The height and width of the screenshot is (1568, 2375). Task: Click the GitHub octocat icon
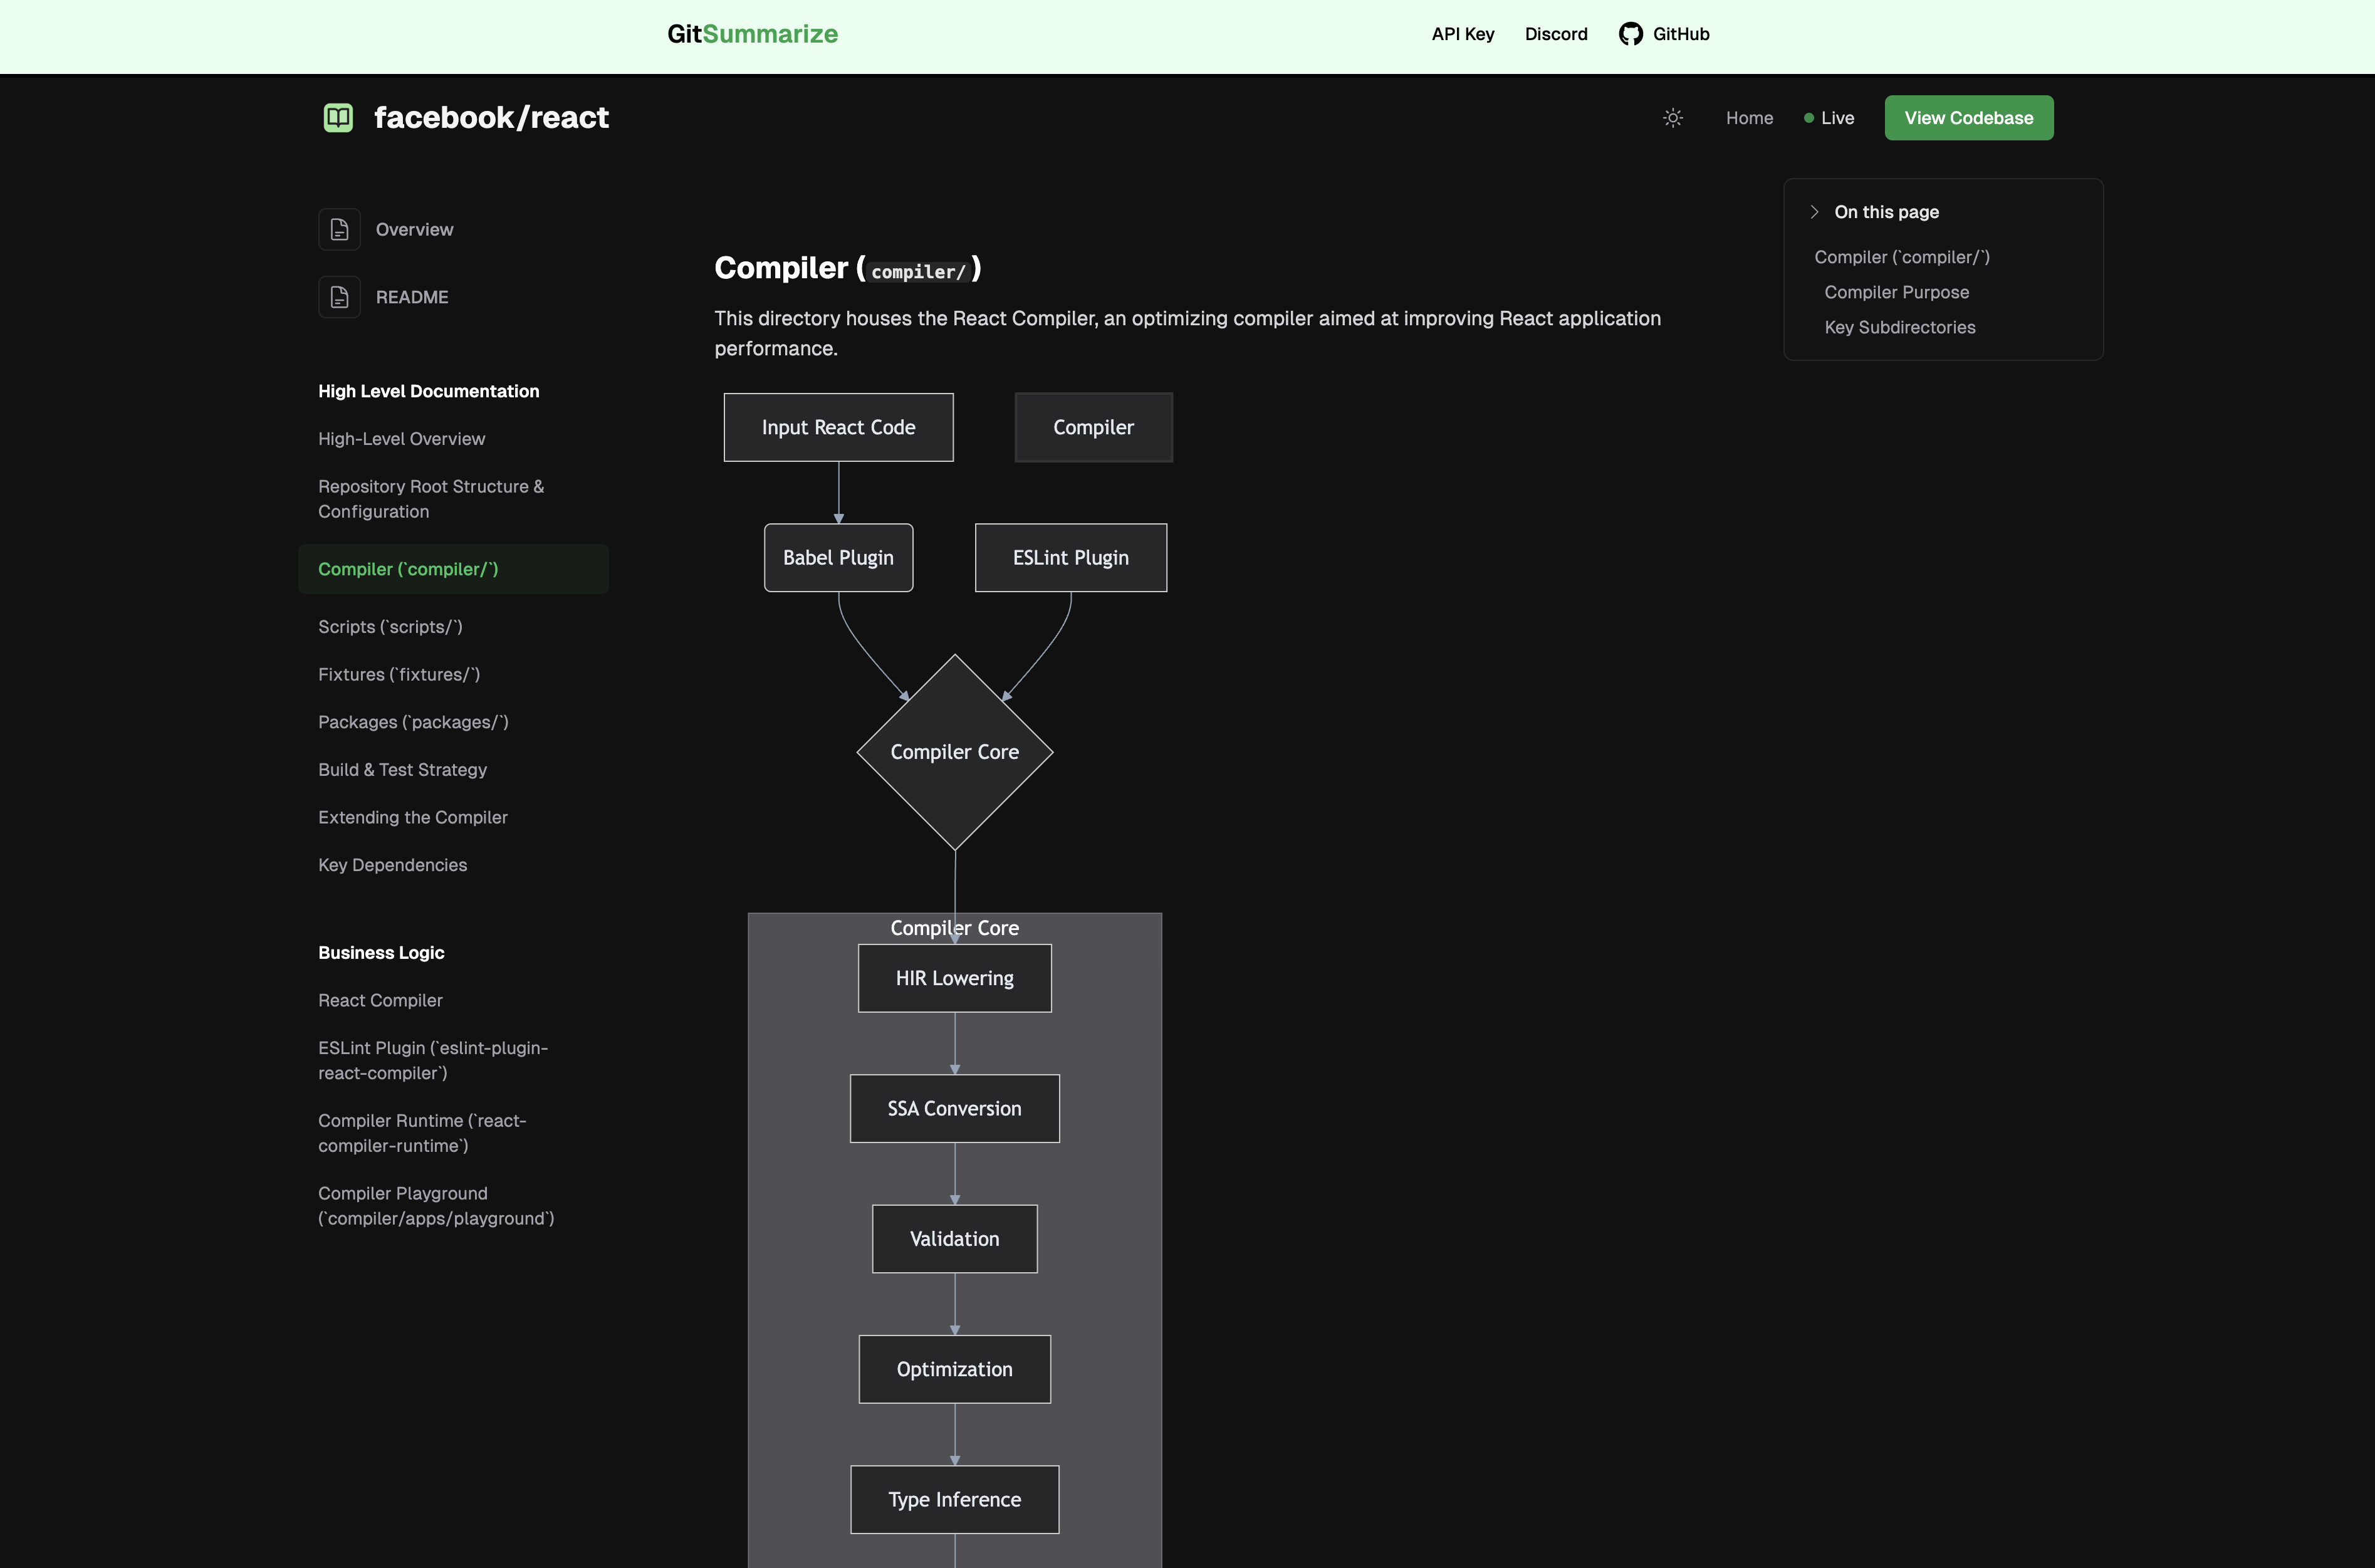1630,34
